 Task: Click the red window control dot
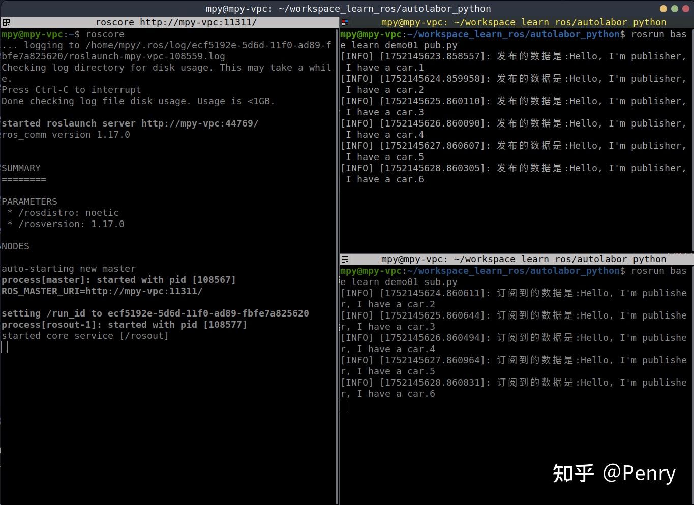(685, 9)
